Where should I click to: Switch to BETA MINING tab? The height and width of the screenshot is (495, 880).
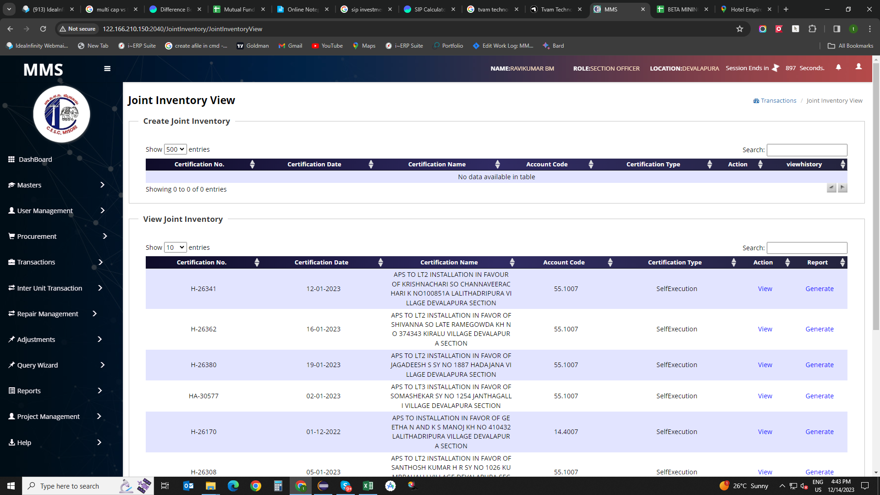[682, 9]
